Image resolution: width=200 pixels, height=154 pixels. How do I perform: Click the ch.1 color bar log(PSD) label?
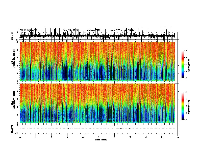click(189, 65)
